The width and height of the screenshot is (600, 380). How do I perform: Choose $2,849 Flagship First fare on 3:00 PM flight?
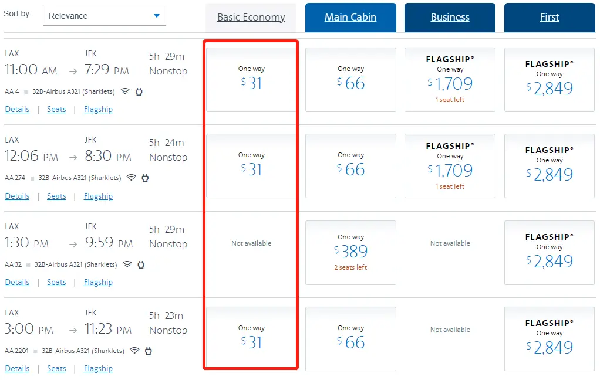click(550, 339)
